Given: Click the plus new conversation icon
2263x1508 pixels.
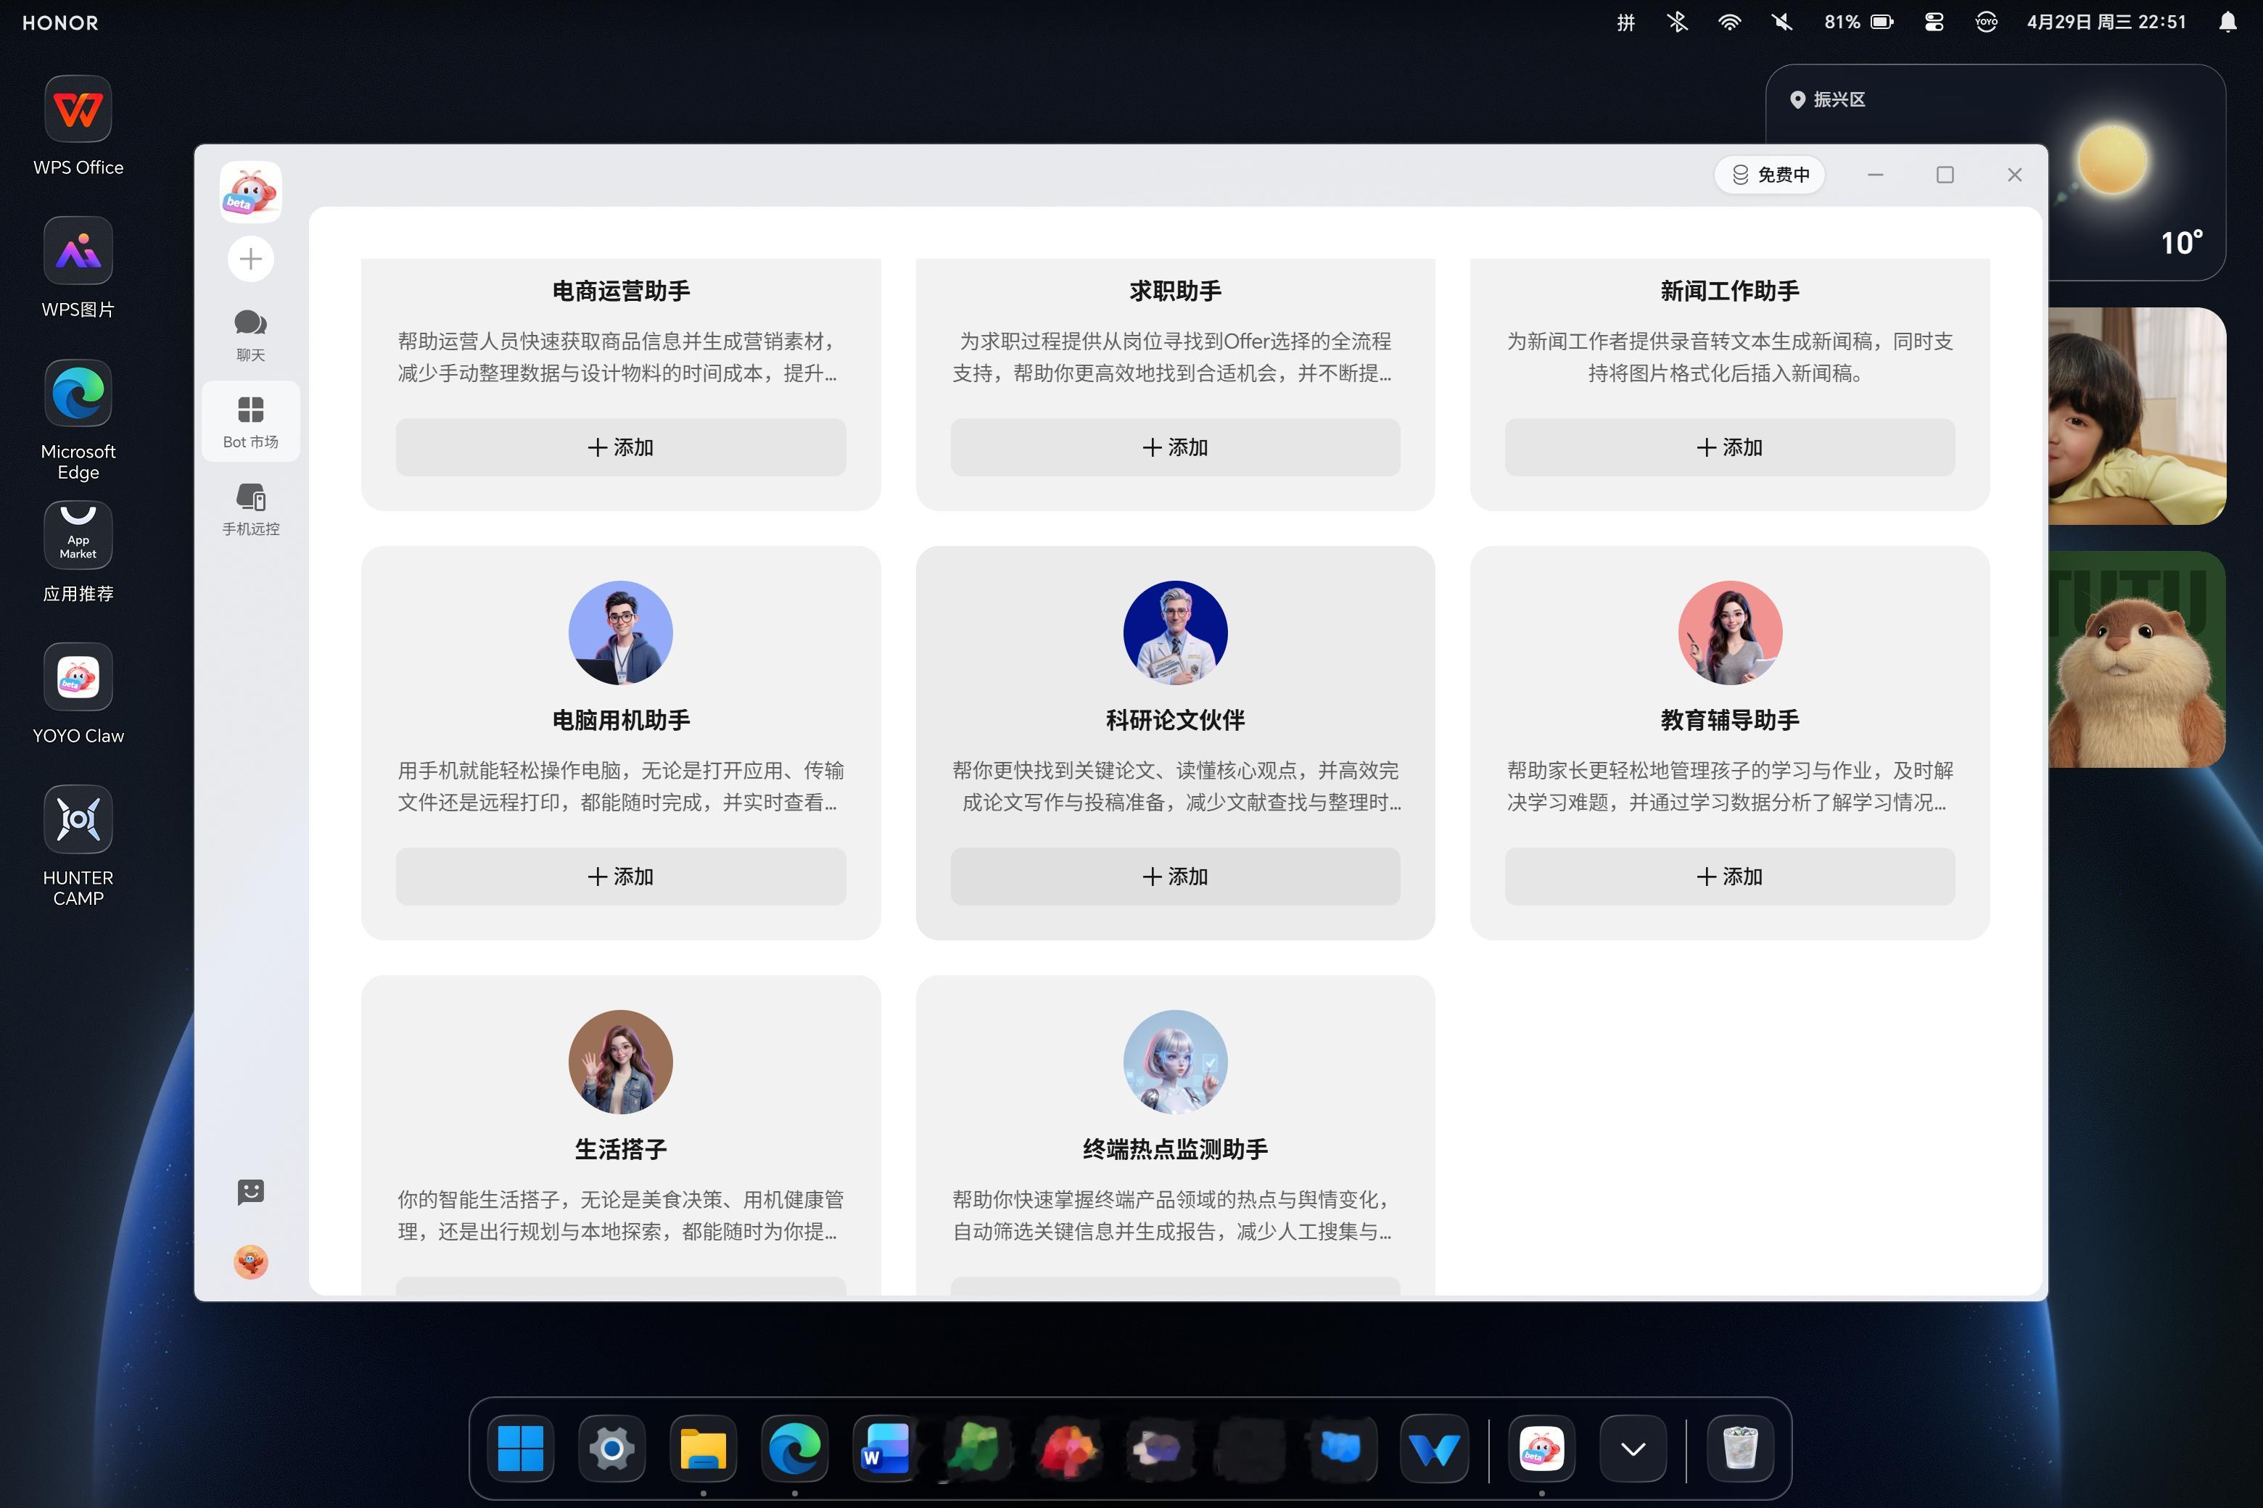Looking at the screenshot, I should pos(250,259).
